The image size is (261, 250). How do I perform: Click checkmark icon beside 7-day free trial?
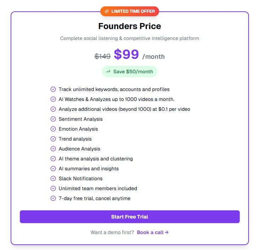pyautogui.click(x=53, y=198)
